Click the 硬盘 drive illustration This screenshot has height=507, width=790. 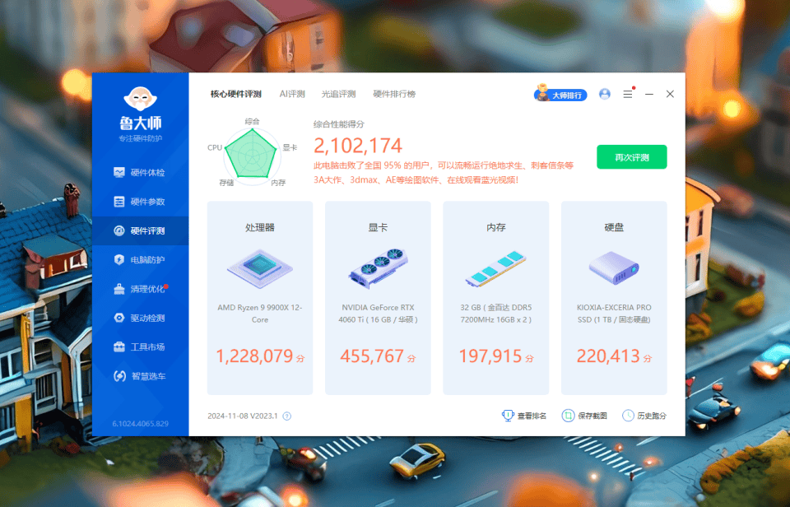coord(614,267)
